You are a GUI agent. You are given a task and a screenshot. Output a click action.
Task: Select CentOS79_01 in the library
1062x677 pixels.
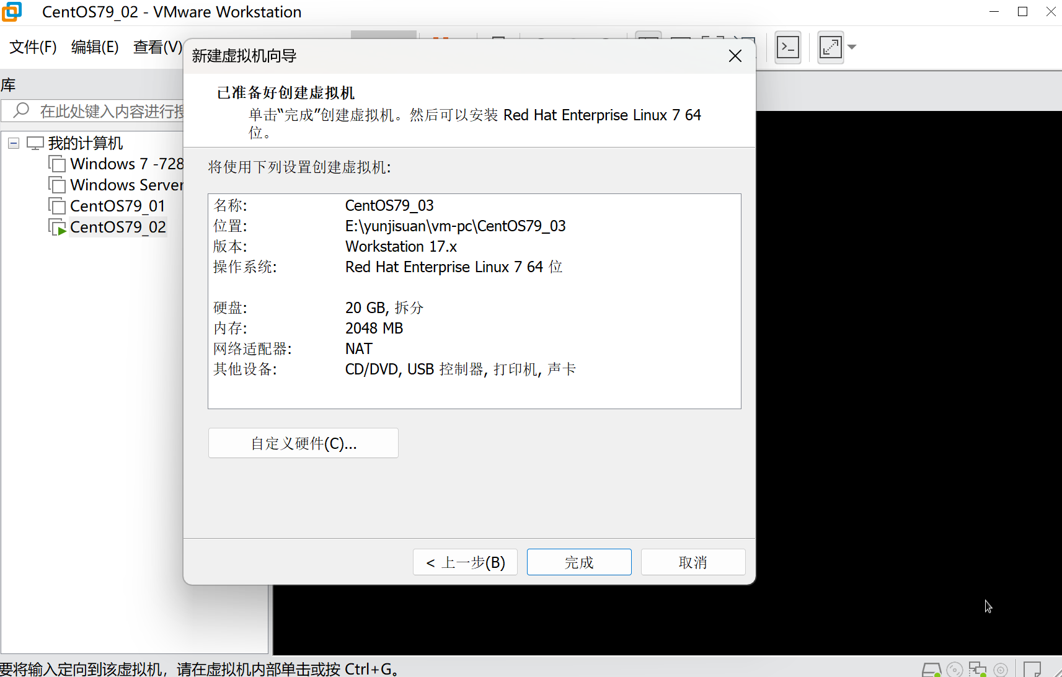(118, 206)
